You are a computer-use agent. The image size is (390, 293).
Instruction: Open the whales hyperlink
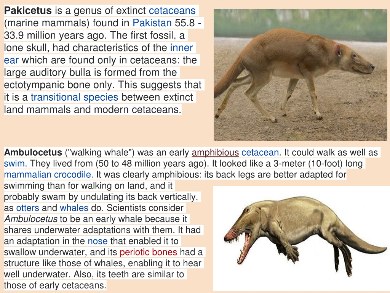74,208
